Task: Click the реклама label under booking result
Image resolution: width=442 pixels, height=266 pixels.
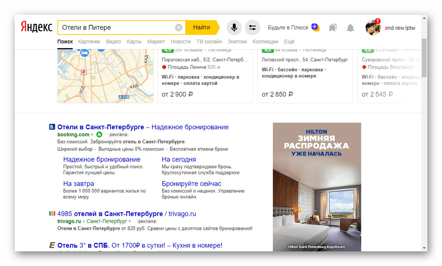Action: tap(118, 135)
